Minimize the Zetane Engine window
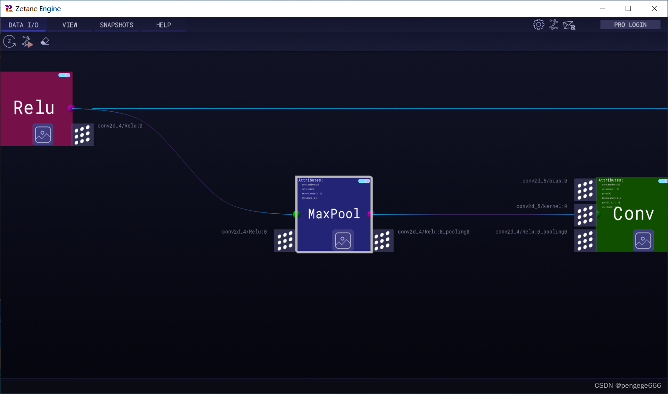This screenshot has height=394, width=668. tap(603, 8)
